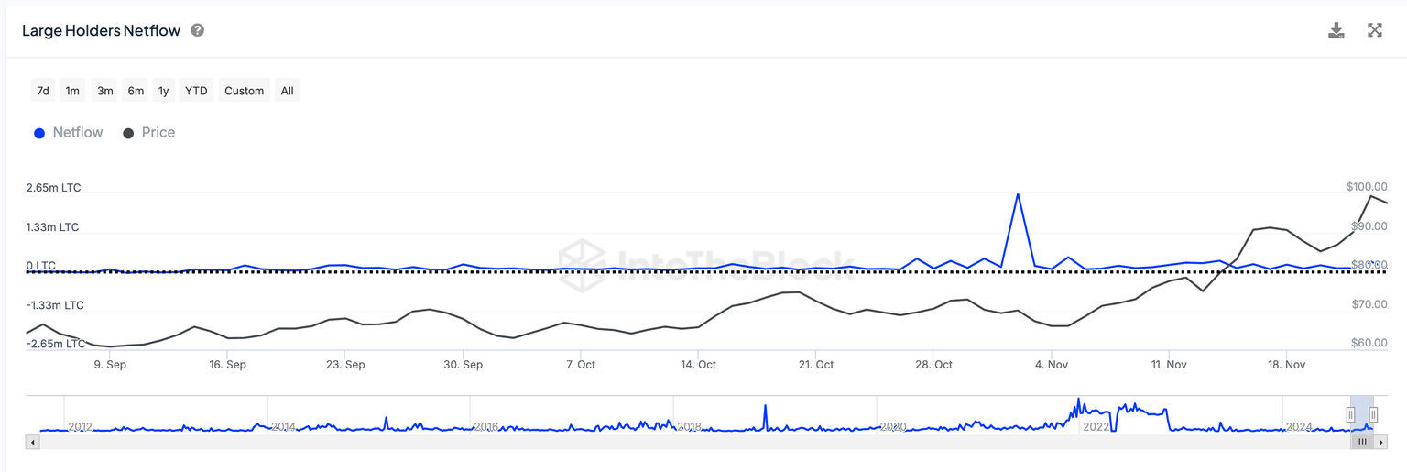Click the navigator scrollbar thumb

pyautogui.click(x=1362, y=442)
